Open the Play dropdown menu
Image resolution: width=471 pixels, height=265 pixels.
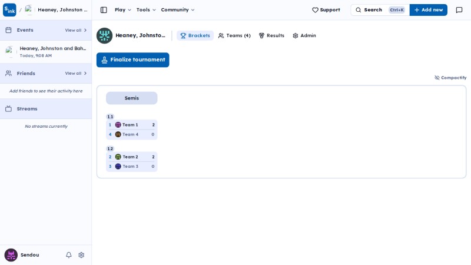[x=123, y=10]
